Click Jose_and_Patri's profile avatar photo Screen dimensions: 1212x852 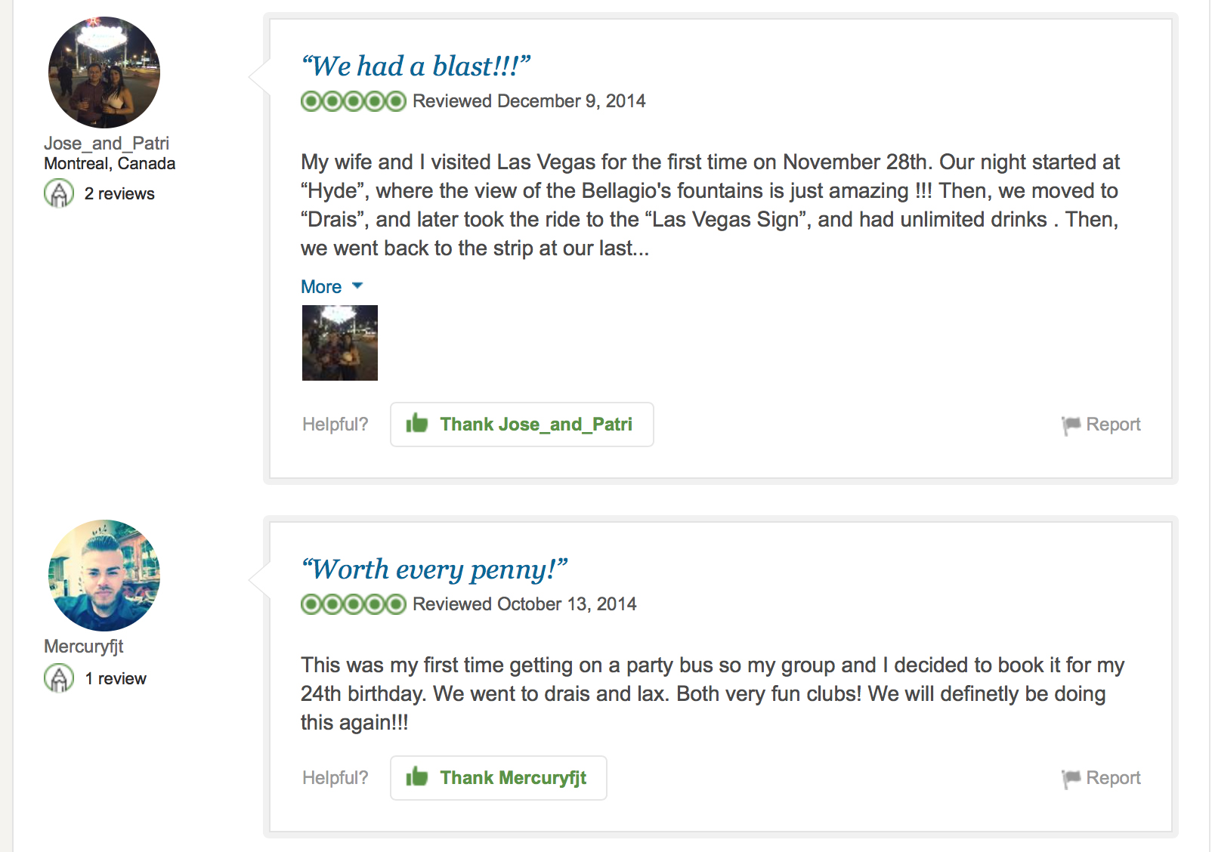(x=104, y=73)
